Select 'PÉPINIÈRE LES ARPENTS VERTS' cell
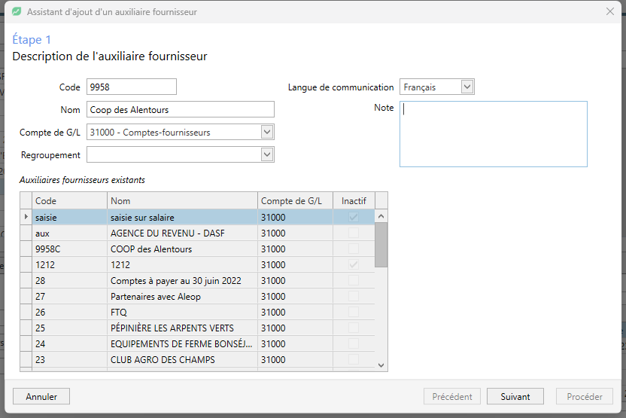 [182, 328]
